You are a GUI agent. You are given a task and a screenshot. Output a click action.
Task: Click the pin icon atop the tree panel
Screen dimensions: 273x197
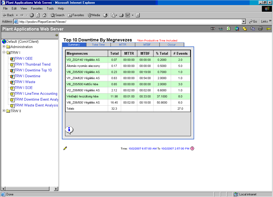coord(56,35)
